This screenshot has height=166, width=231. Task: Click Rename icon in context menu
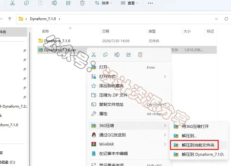coord(117,55)
